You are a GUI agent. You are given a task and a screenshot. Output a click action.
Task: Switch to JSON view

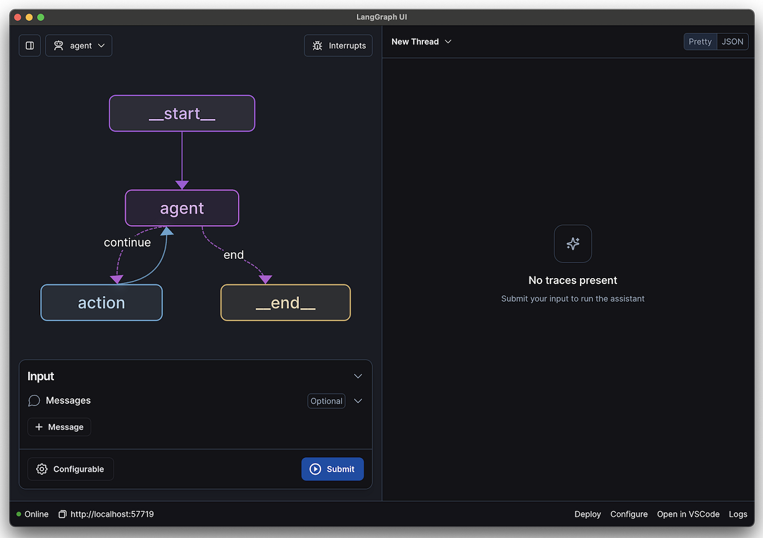732,41
